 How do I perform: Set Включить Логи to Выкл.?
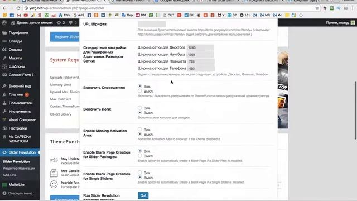click(139, 113)
